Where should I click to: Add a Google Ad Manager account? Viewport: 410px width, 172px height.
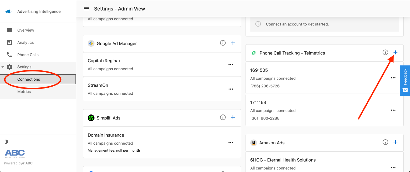tap(233, 43)
